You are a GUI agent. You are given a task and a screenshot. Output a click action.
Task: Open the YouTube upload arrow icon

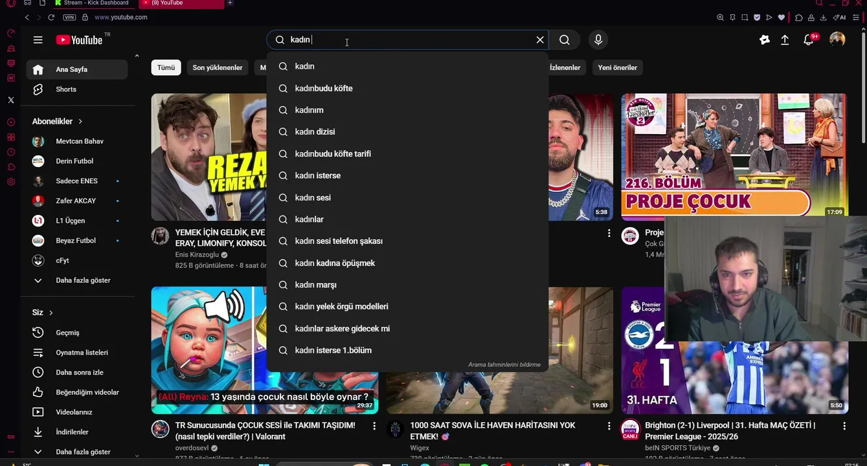[x=785, y=40]
